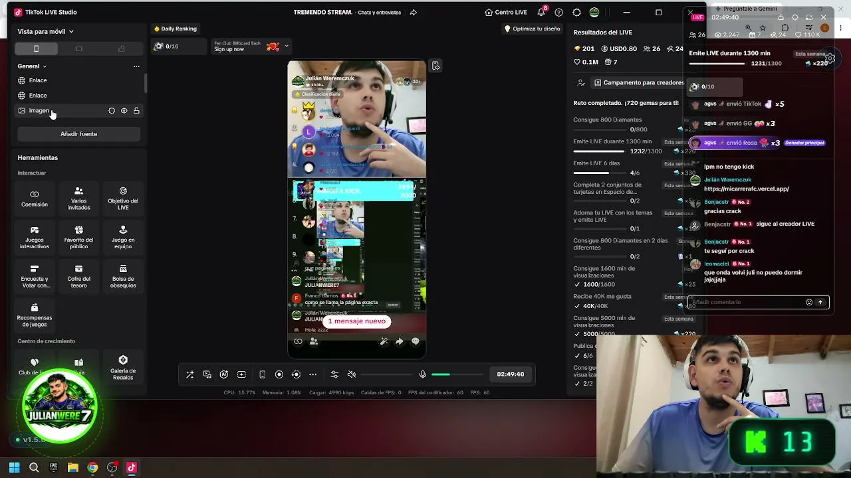Click the Añadir comentario input field
Image resolution: width=851 pixels, height=478 pixels.
(x=746, y=302)
